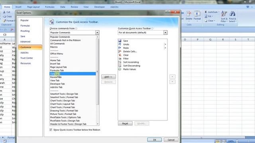The image size is (255, 143).
Task: Open the Data ribbon tab
Action: [x=63, y=7]
